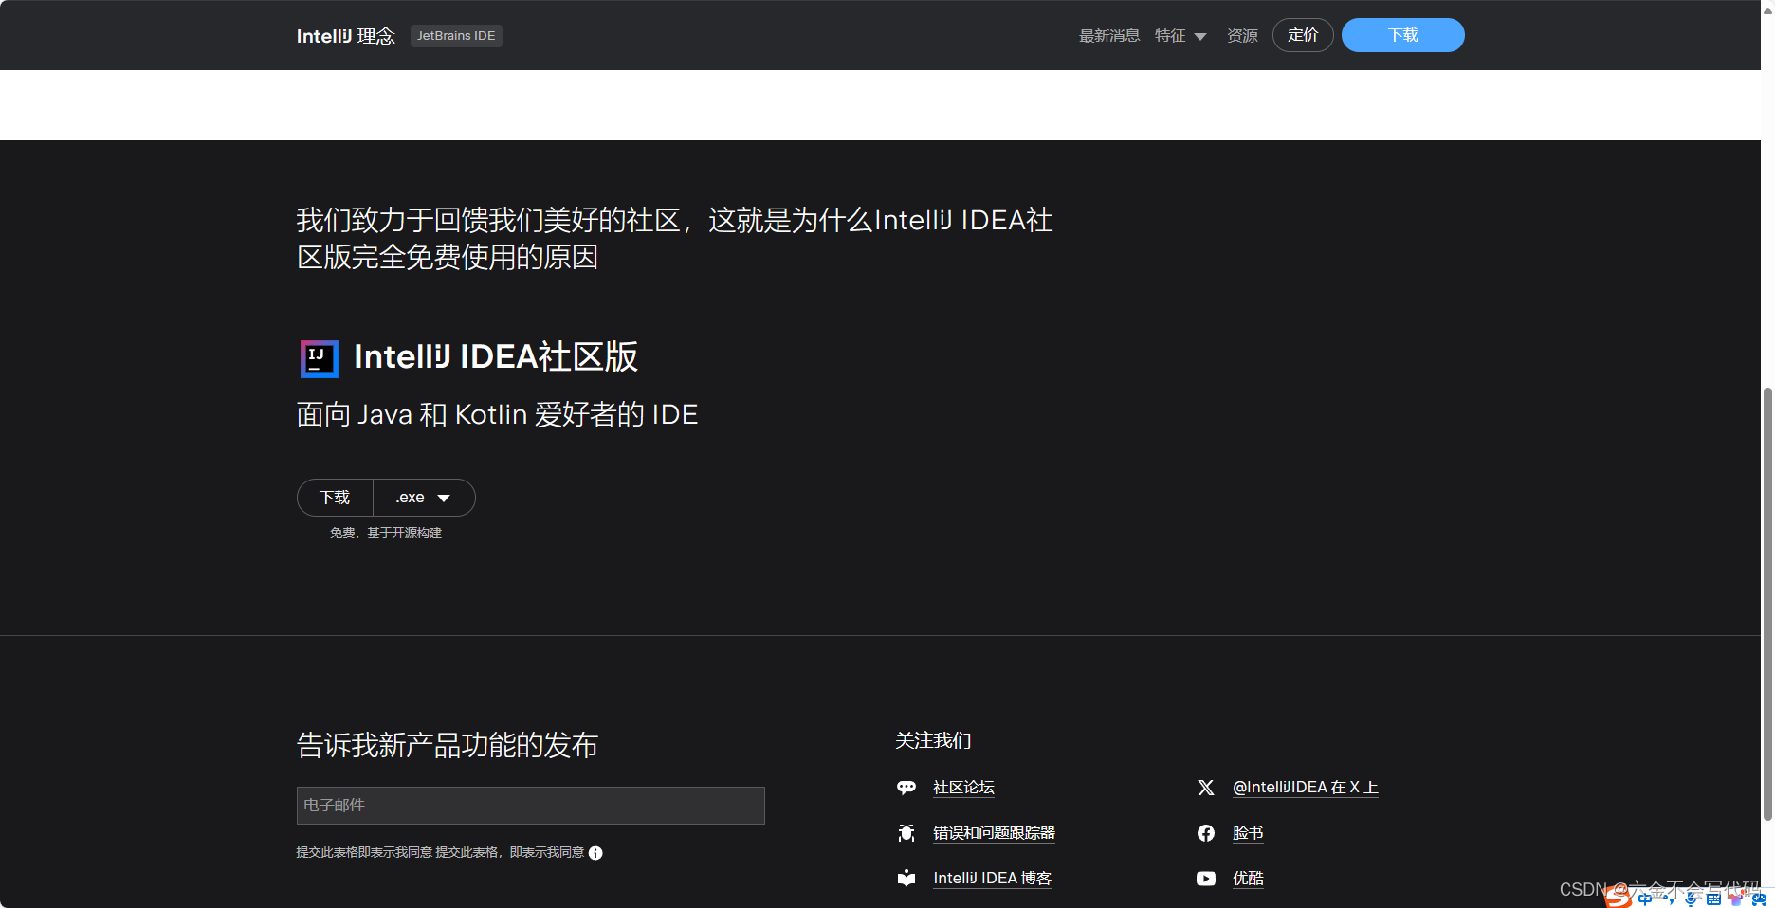
Task: Click the JetBrains IDE badge
Action: click(x=456, y=36)
